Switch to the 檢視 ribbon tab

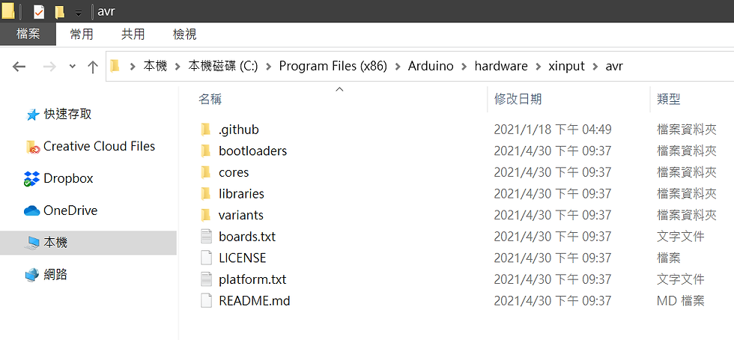coord(184,34)
